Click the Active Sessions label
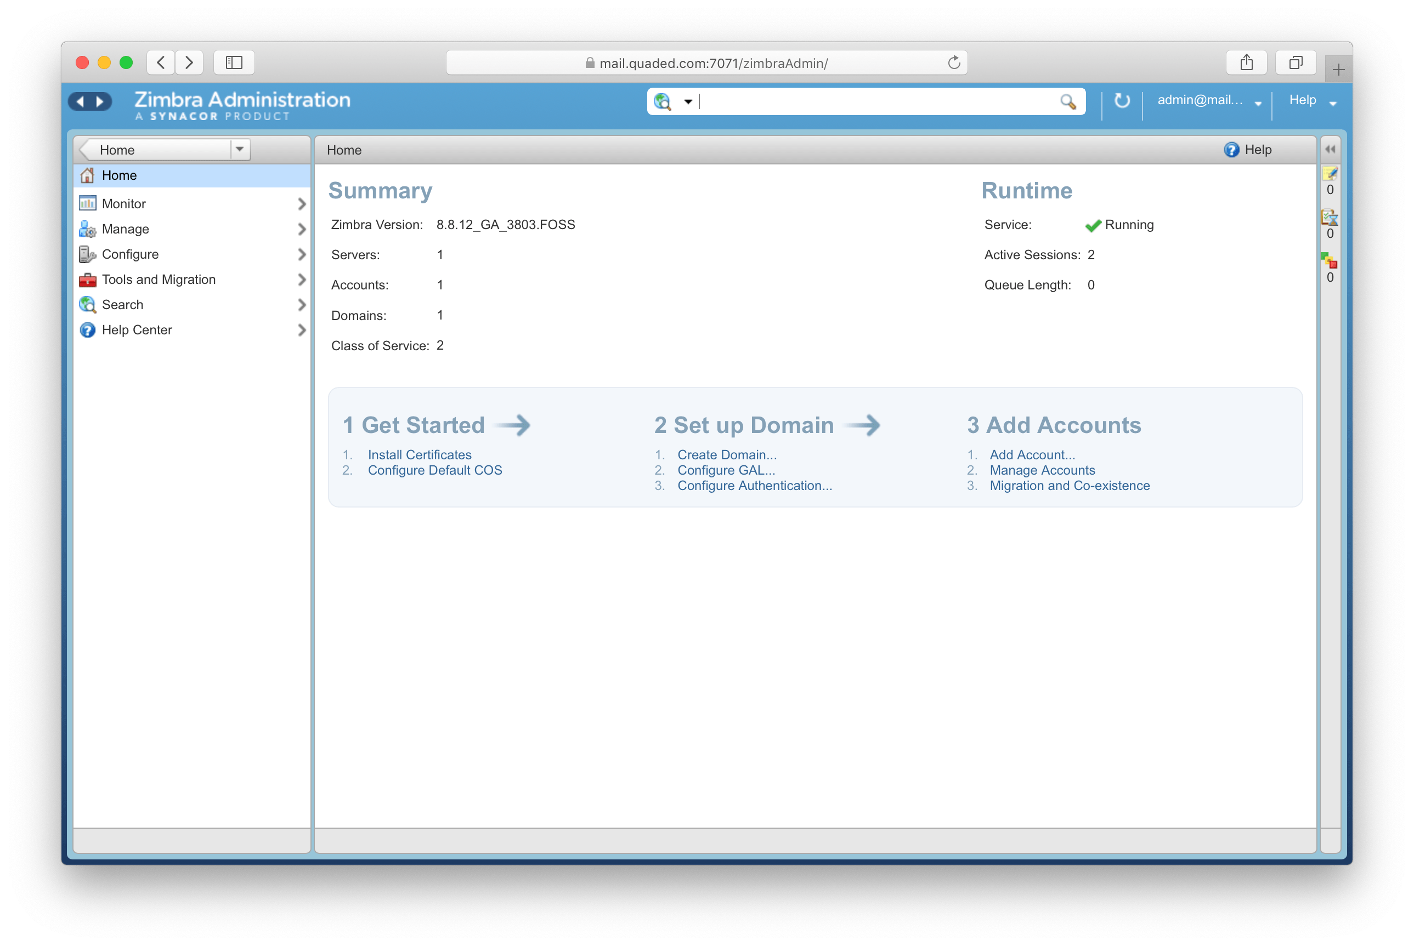Viewport: 1414px width, 946px height. [1032, 255]
